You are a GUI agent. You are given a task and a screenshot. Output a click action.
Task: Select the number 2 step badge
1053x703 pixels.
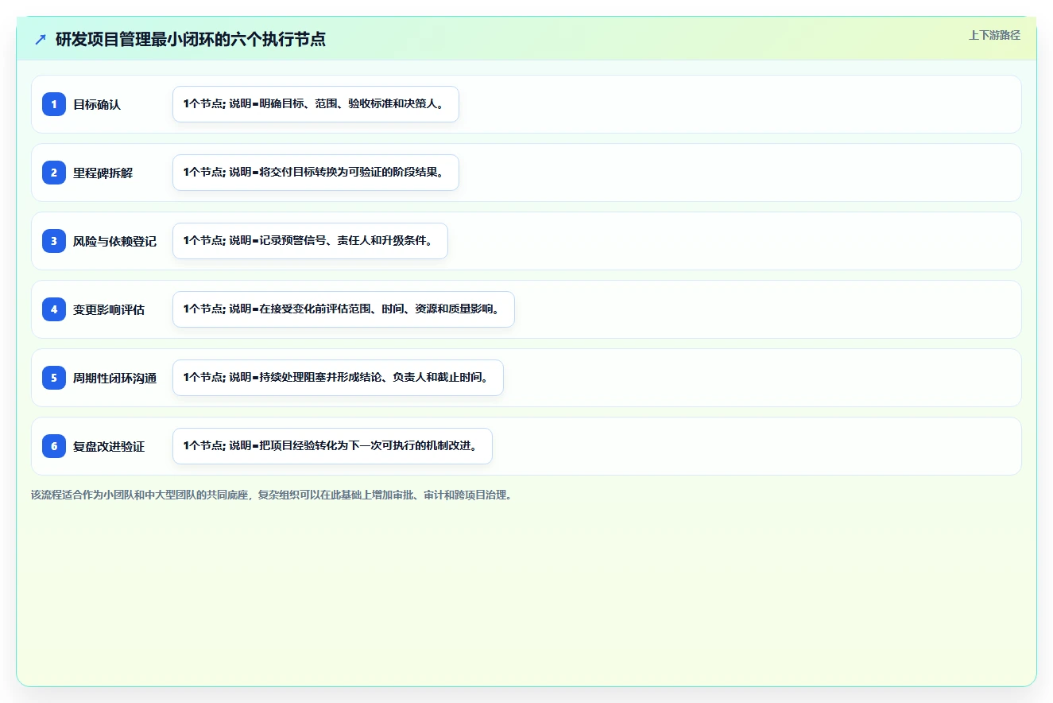pos(54,173)
